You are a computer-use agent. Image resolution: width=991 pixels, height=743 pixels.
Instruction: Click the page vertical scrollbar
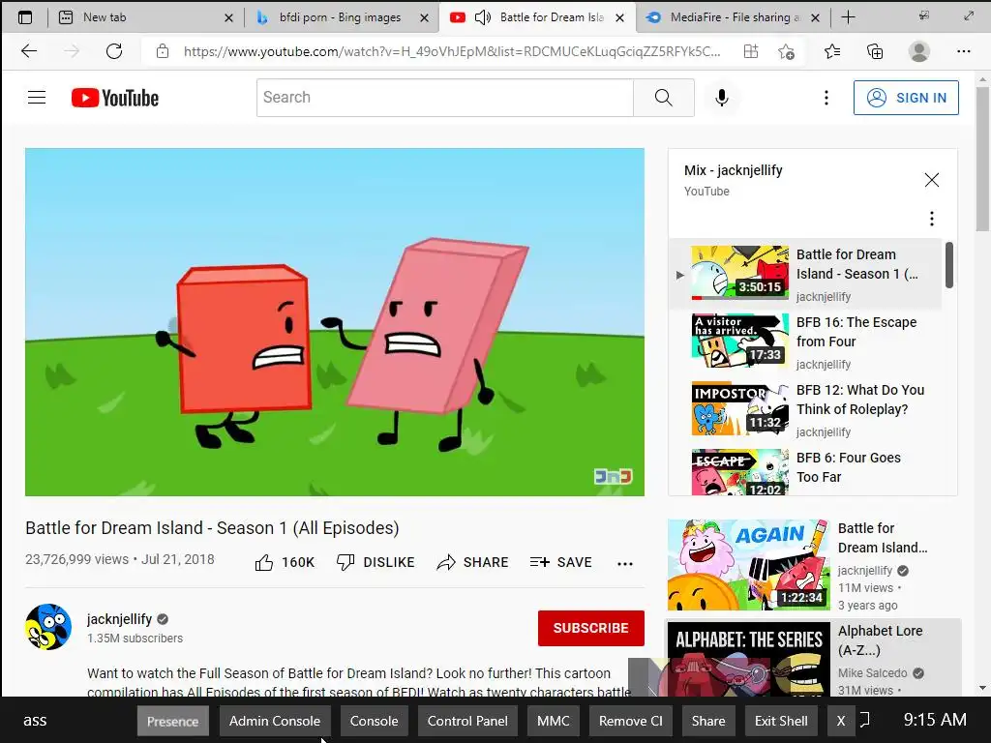click(x=982, y=160)
